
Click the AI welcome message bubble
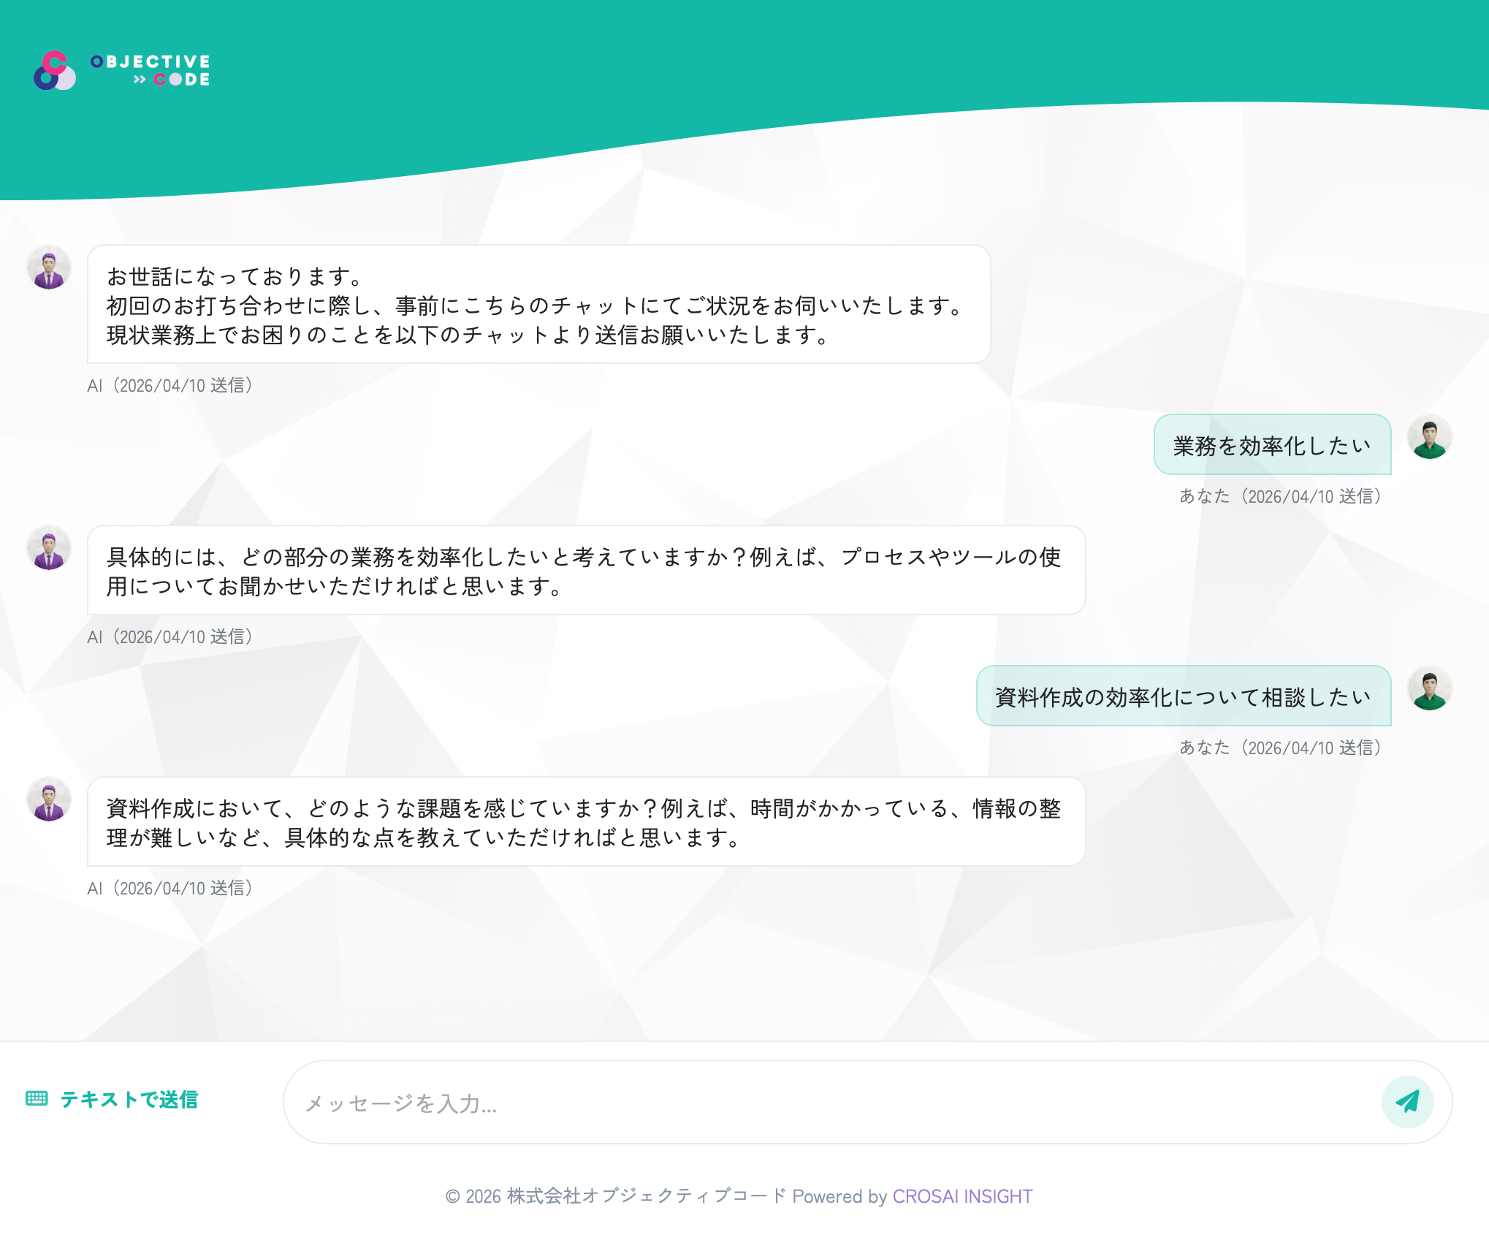coord(537,307)
